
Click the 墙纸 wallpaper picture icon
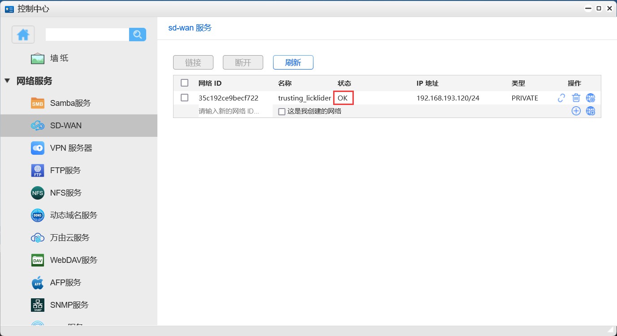(x=37, y=57)
